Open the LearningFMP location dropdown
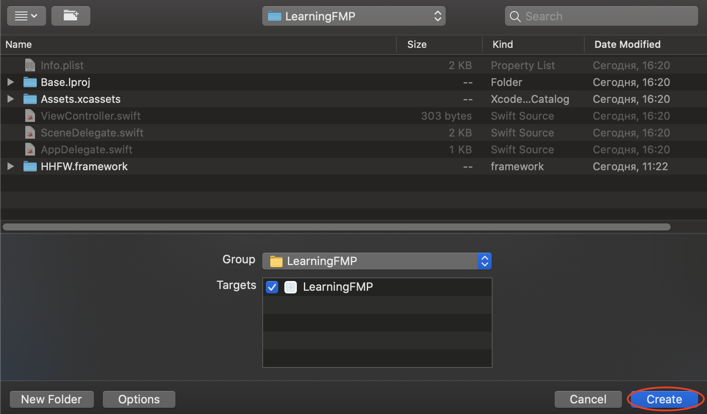Screen dimensions: 707x414 pos(353,16)
